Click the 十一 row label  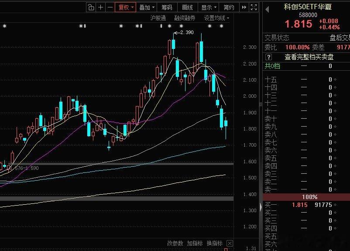[x=271, y=111]
